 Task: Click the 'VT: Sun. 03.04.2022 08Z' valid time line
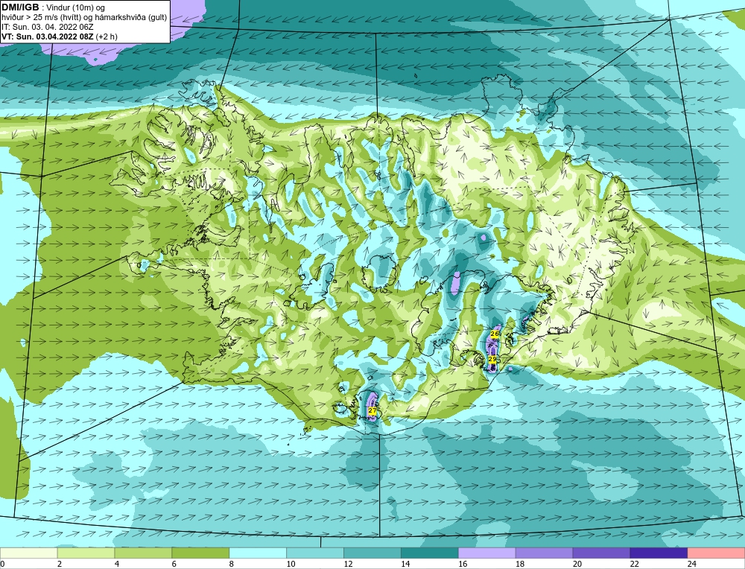tap(48, 36)
